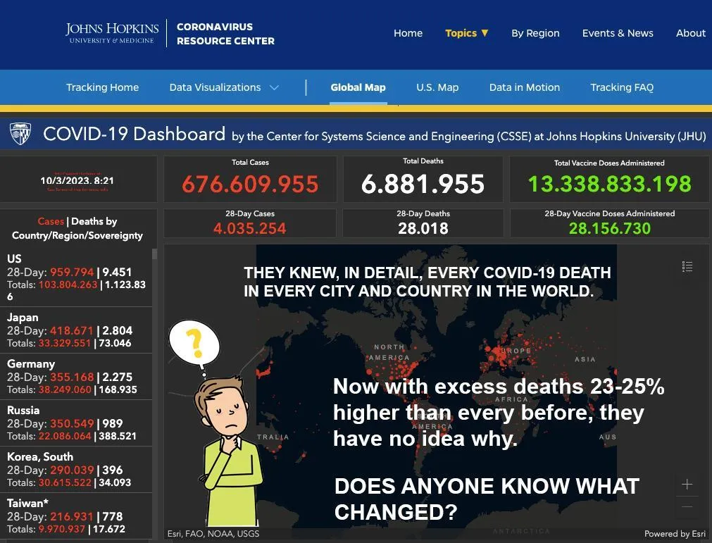The image size is (712, 543).
Task: Click the ASIA label on the map
Action: [x=585, y=359]
